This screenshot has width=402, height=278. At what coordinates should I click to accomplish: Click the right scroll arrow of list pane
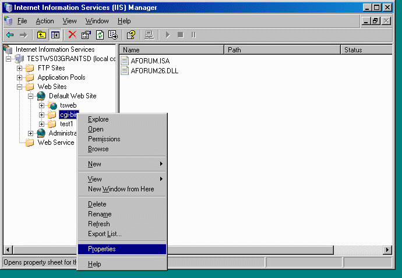(387, 250)
